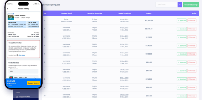Click the 'Jan 03, 2024' check-in date on phone
202x100 pixels.
pyautogui.click(x=12, y=34)
